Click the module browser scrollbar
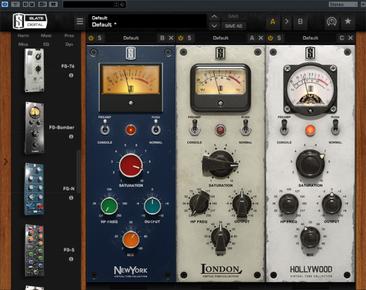This screenshot has width=366, height=290. 79,171
